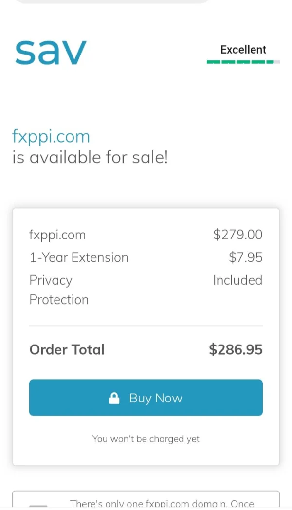Screen dimensions: 292x510
Task: Select the $279.00 domain price
Action: (x=237, y=235)
